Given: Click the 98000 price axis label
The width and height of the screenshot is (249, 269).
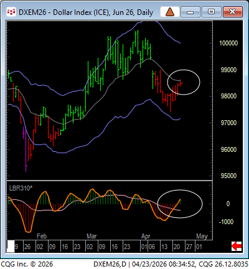Looking at the screenshot, I should [228, 97].
